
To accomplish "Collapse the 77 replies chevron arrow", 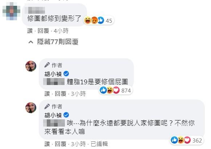I will click(31, 42).
